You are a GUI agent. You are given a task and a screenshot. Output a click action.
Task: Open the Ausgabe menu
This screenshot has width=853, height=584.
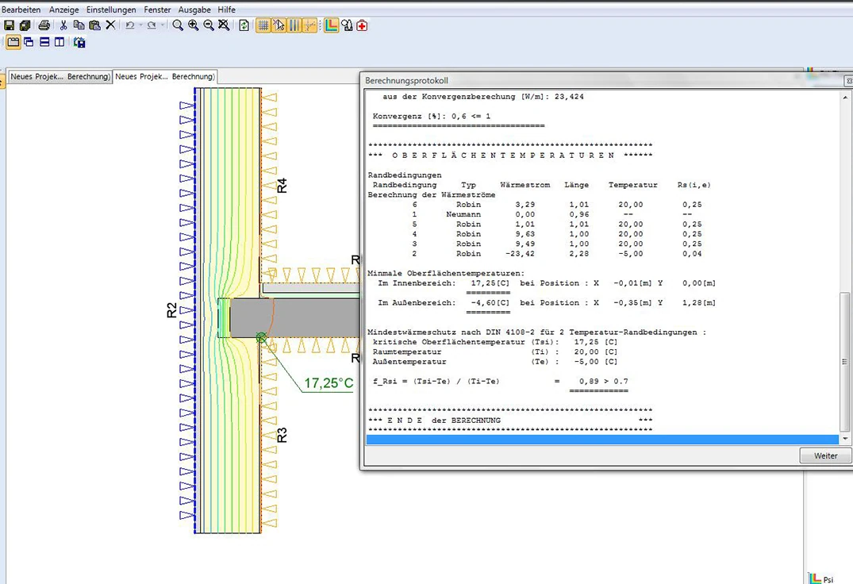[x=194, y=10]
